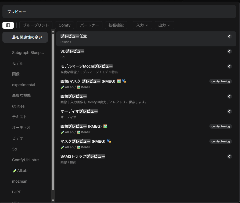
Task: Open the 入力 dropdown filter
Action: tap(142, 25)
